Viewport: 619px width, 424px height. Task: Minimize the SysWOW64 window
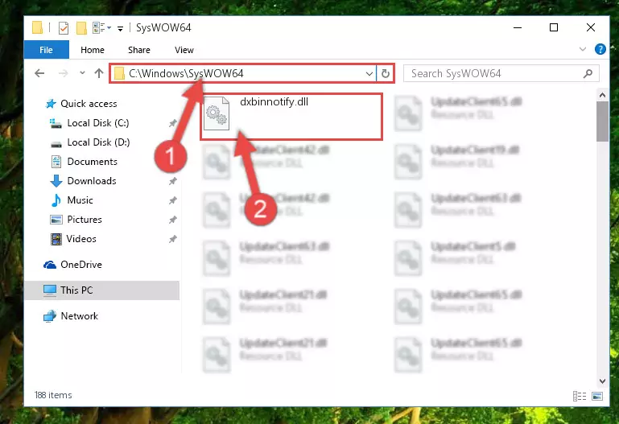click(x=518, y=27)
